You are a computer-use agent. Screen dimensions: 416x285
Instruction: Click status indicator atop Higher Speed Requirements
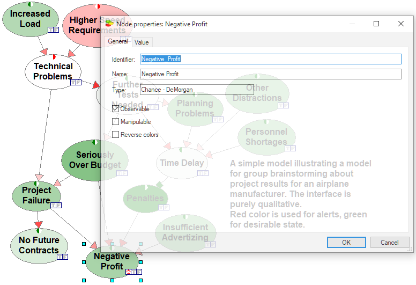pos(98,6)
